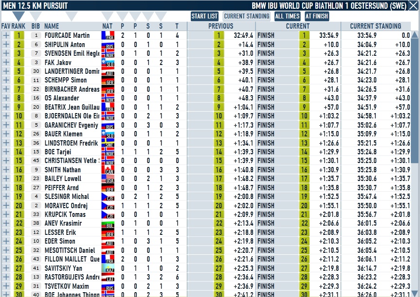420x297 pixels.
Task: Click France flag for FILLON MAILLET
Action: pyautogui.click(x=108, y=259)
